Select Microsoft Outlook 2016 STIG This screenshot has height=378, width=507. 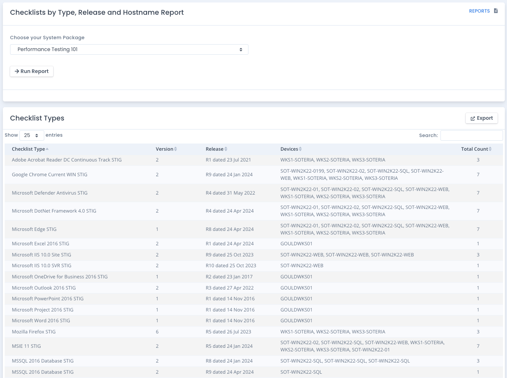(x=44, y=288)
